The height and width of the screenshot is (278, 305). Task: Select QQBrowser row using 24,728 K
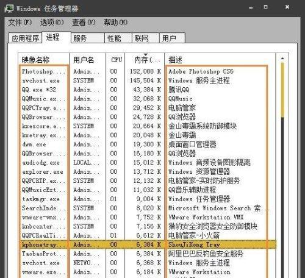coord(147,117)
